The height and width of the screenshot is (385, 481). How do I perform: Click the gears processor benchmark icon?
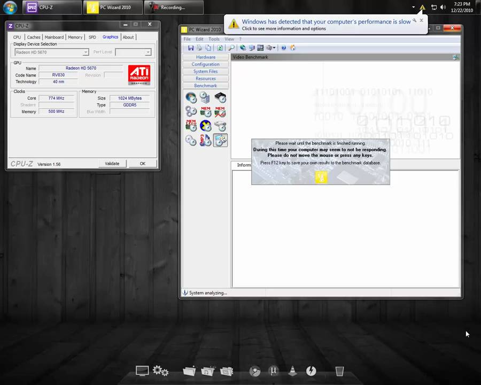click(x=191, y=111)
